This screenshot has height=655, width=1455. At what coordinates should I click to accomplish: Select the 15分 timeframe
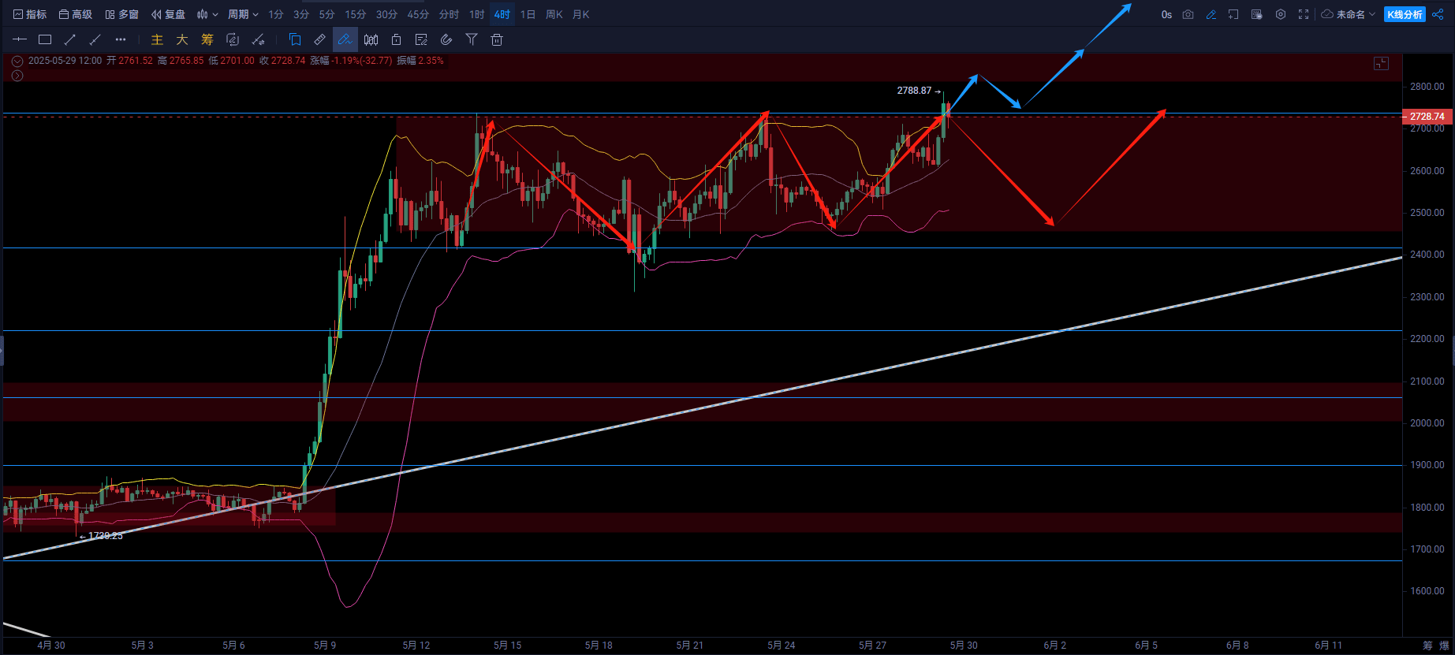point(356,14)
